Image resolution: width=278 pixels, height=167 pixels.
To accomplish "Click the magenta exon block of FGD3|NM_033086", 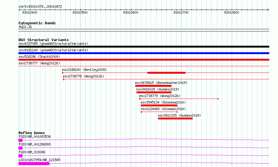I will [21, 156].
